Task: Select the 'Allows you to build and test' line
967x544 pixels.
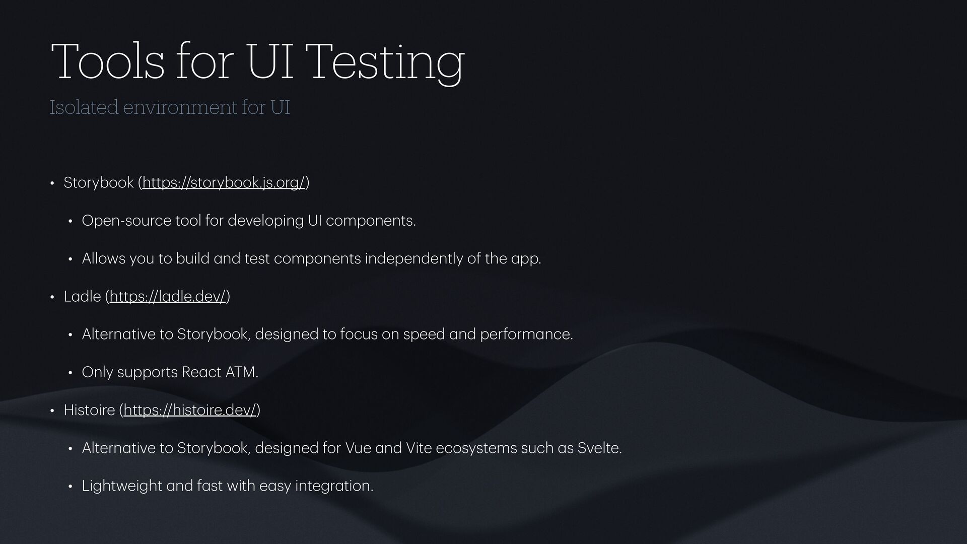Action: [311, 259]
